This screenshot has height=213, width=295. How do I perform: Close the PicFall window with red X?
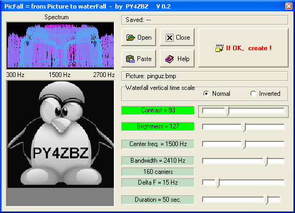click(x=289, y=6)
